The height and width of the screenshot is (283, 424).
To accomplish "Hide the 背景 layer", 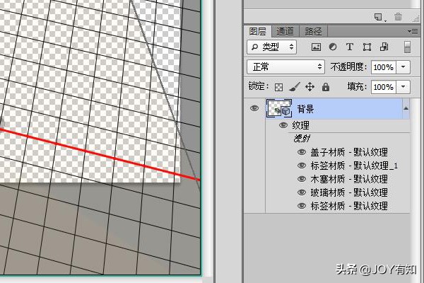I will (x=254, y=108).
